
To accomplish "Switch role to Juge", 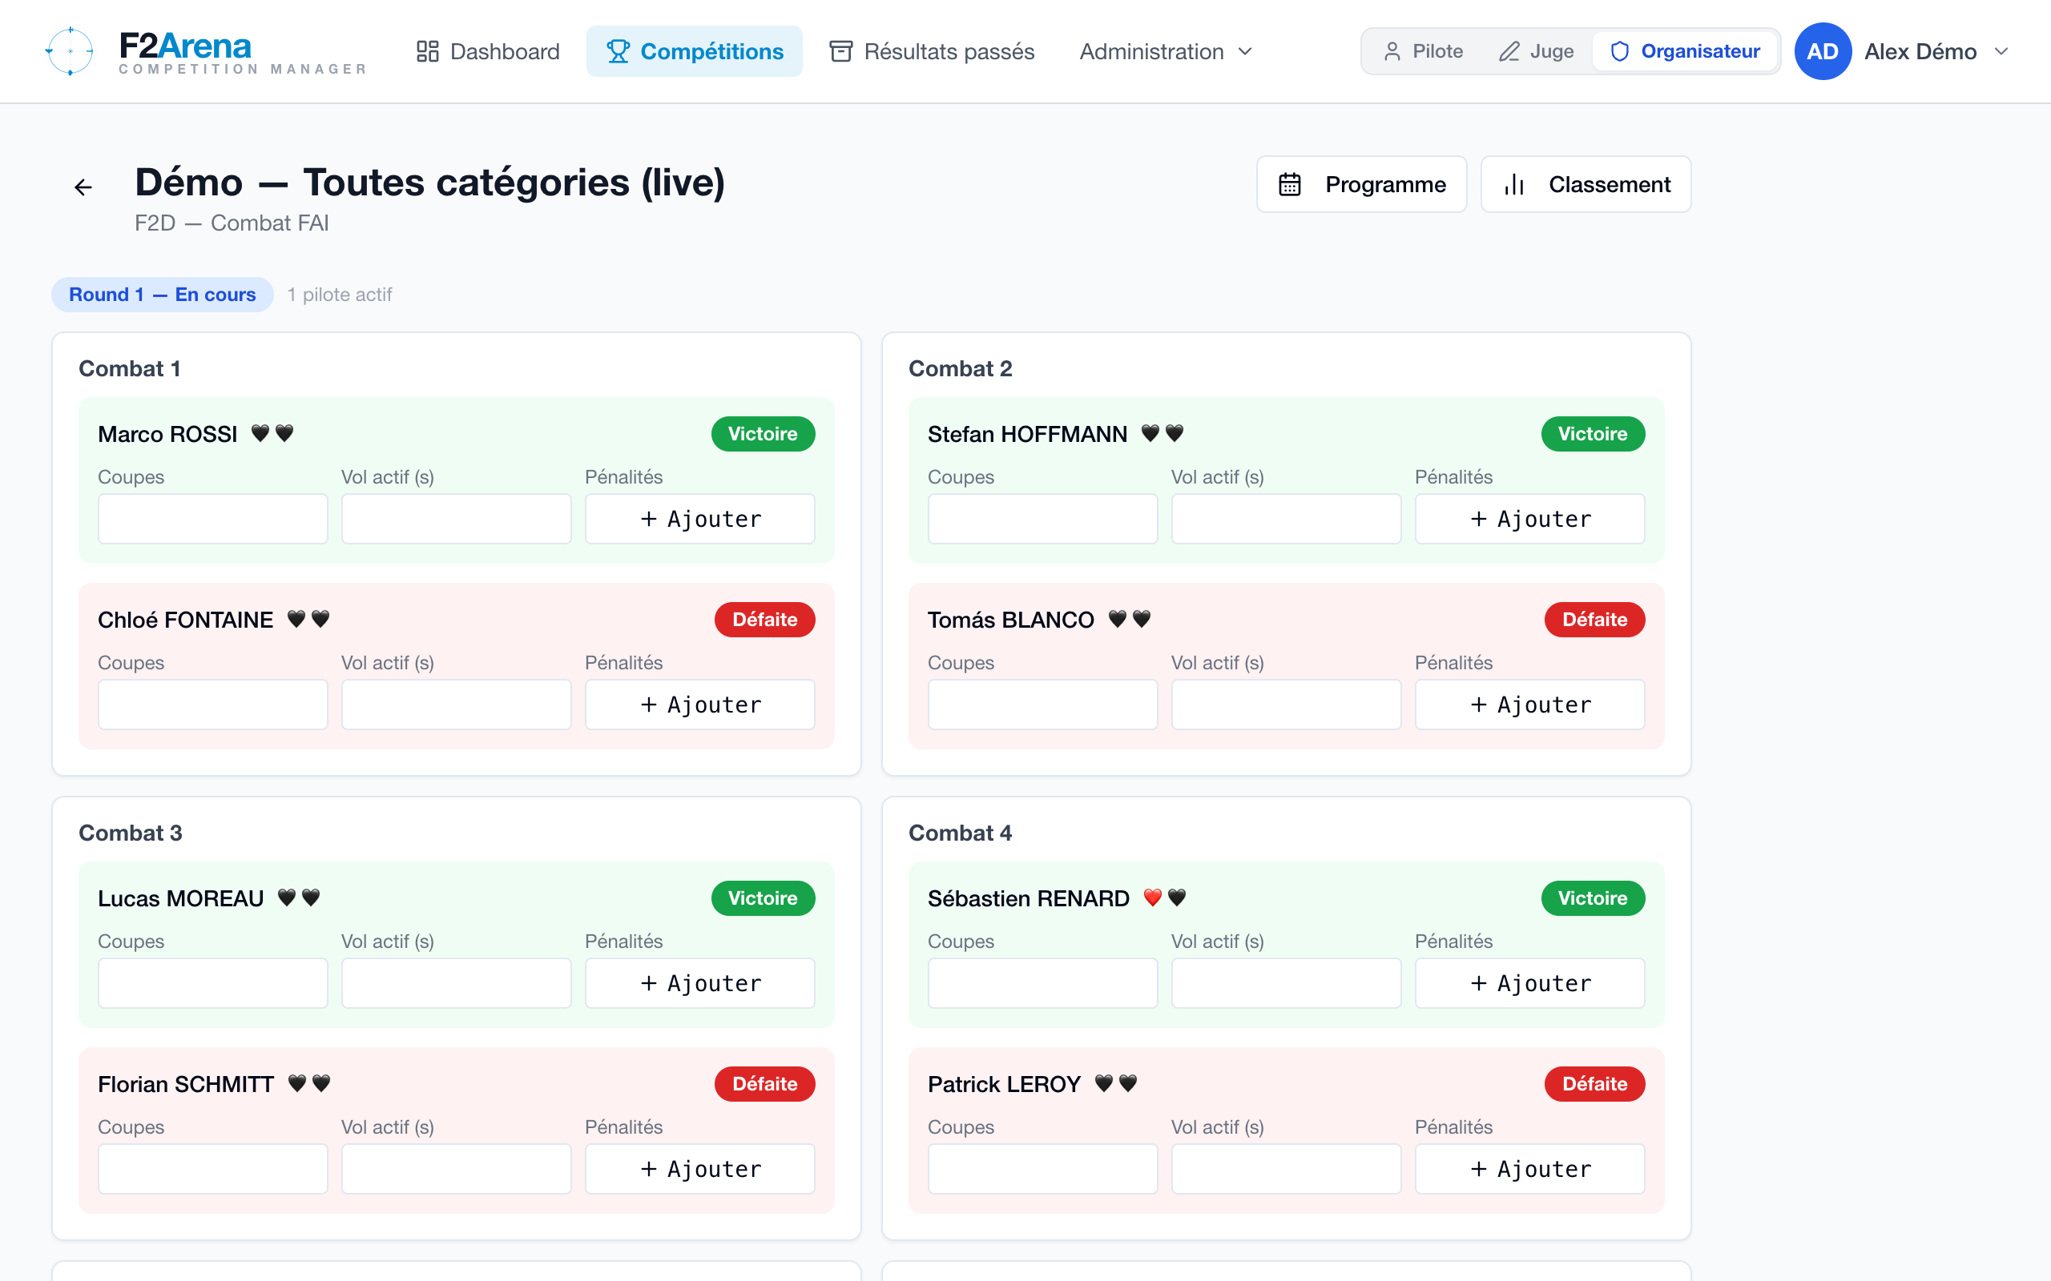I will pyautogui.click(x=1537, y=50).
